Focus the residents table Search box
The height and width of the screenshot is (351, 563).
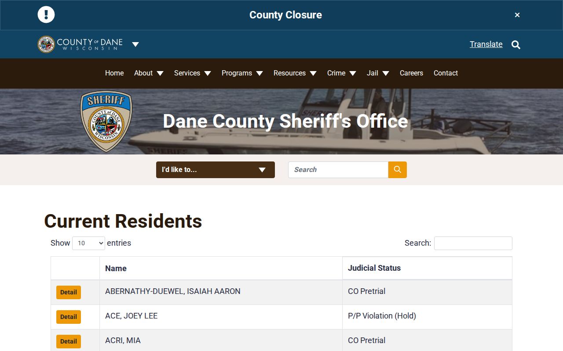coord(473,243)
